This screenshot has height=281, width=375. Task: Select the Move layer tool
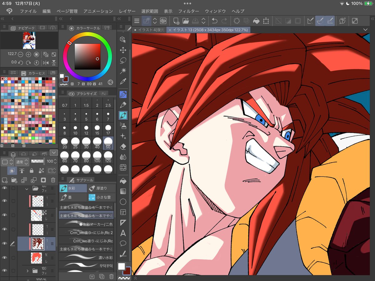click(123, 50)
